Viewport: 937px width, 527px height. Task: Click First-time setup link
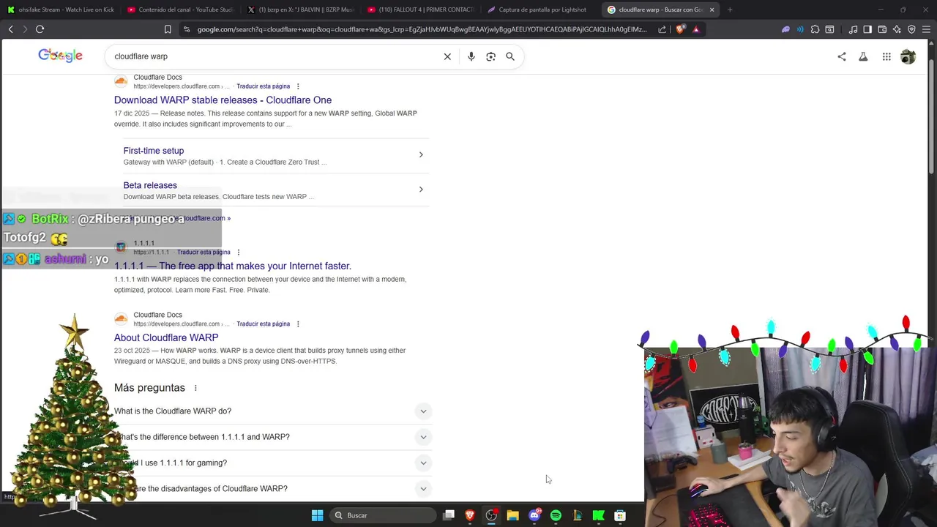(154, 151)
